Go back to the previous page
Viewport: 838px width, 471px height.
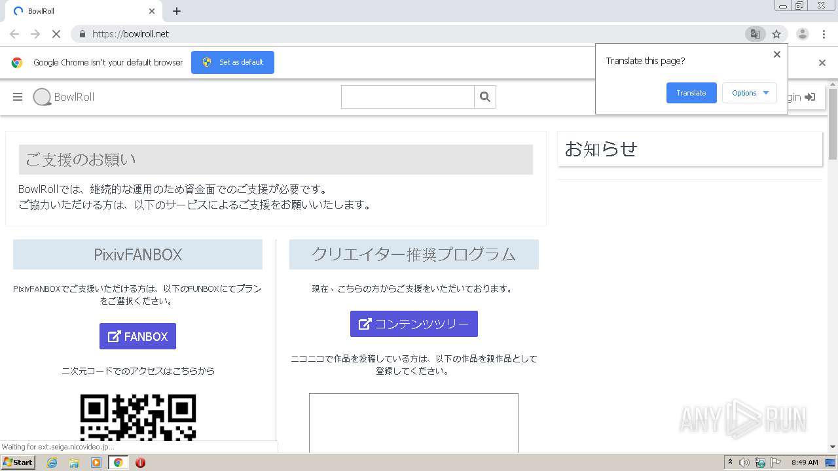pos(14,34)
